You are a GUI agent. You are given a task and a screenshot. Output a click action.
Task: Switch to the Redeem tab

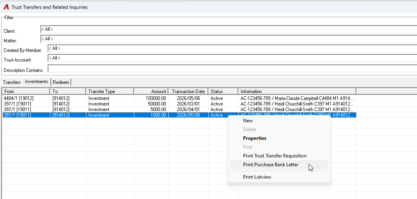click(61, 82)
